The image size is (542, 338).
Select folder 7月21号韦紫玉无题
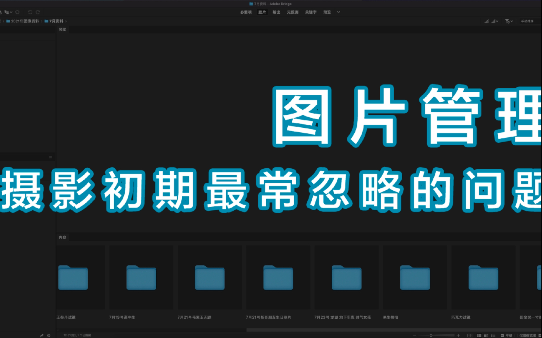210,278
